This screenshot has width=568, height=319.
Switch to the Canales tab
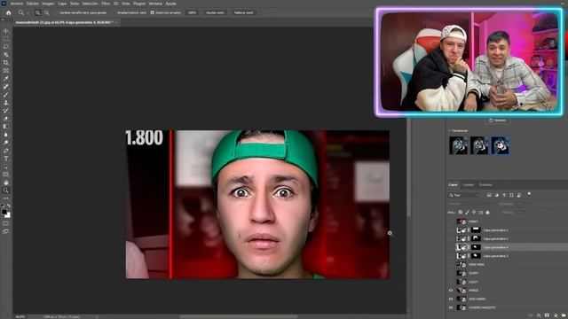coord(468,185)
